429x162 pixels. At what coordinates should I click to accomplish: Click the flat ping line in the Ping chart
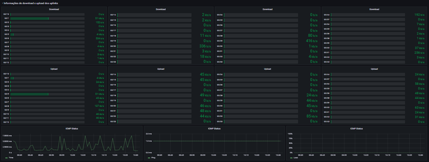tap(217, 141)
